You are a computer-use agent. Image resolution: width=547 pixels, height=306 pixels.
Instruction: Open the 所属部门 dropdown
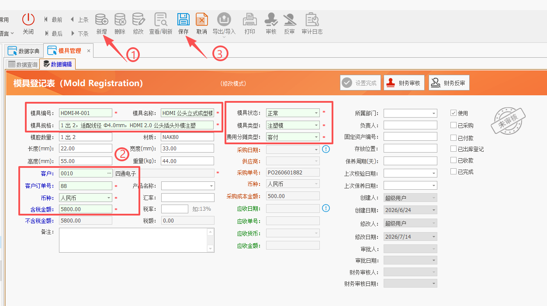click(x=433, y=113)
